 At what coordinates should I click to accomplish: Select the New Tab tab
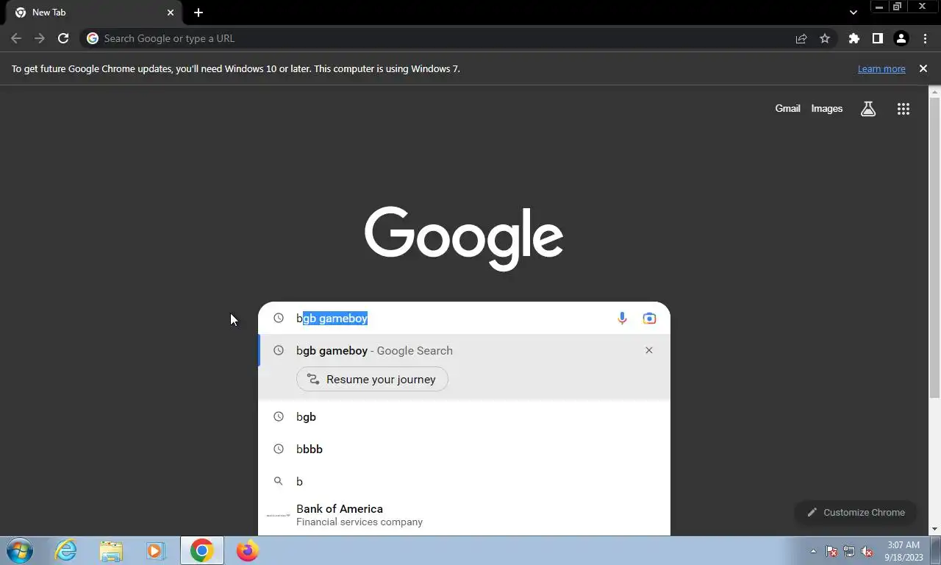click(x=94, y=13)
